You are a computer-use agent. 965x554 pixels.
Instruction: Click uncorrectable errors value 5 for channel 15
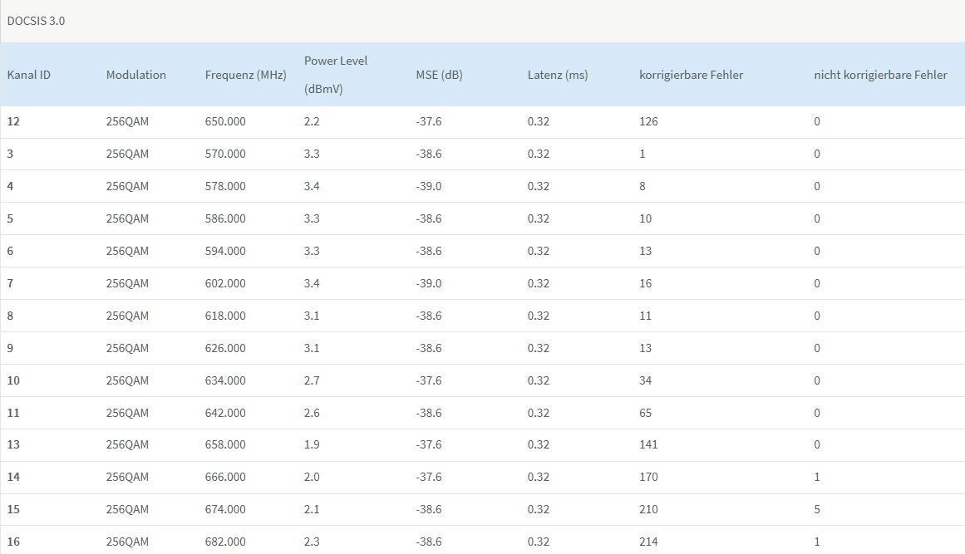click(x=817, y=509)
